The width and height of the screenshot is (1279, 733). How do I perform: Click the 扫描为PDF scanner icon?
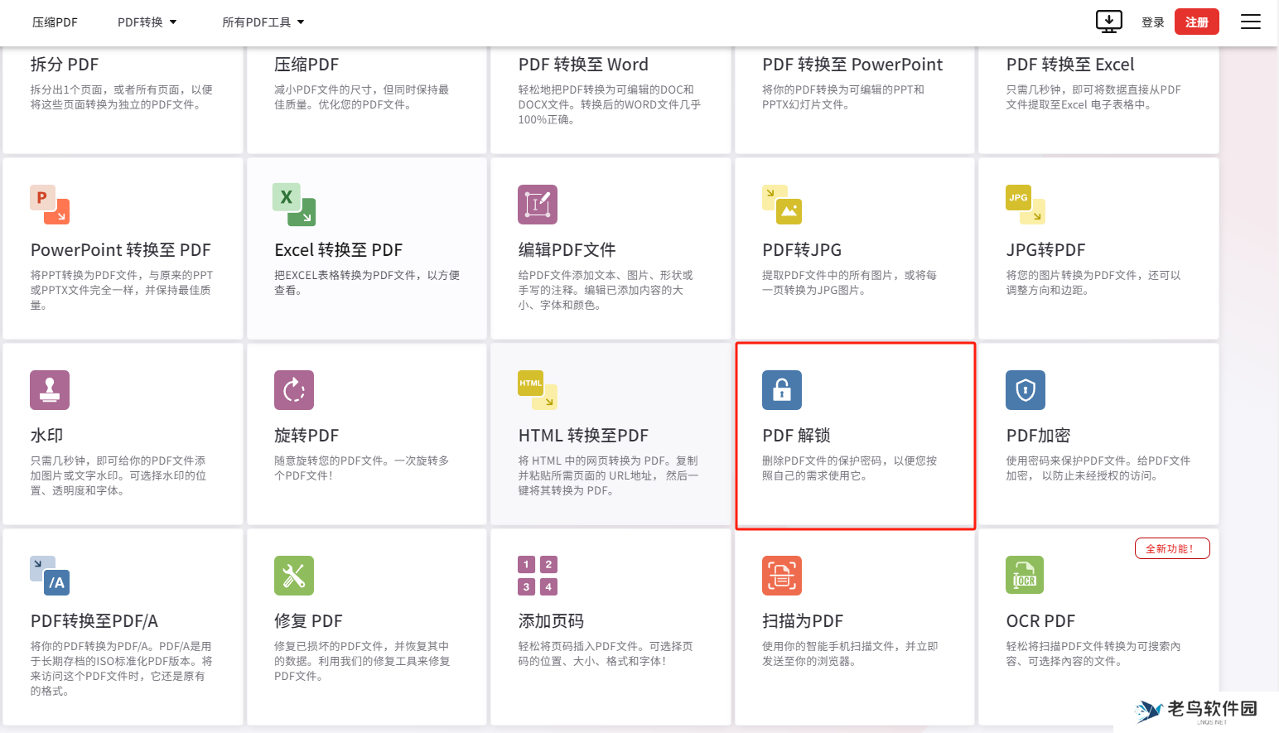(782, 576)
